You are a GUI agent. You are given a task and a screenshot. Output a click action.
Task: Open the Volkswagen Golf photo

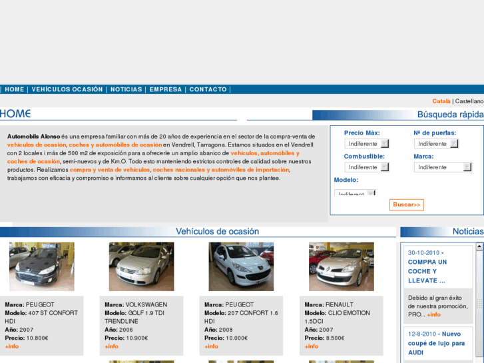click(x=141, y=266)
